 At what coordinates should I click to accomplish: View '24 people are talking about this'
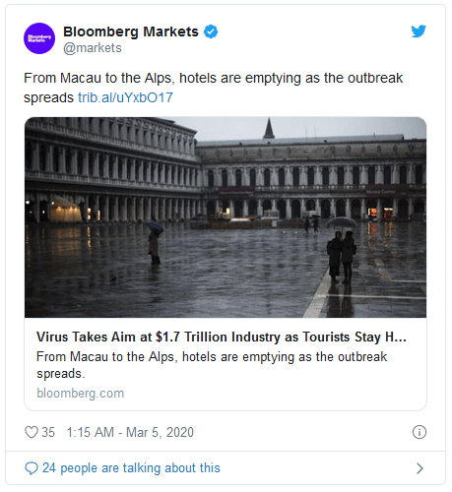[x=131, y=468]
